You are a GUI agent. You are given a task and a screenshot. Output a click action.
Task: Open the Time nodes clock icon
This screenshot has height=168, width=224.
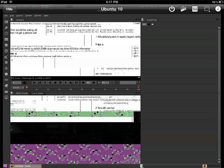[x=6, y=34]
